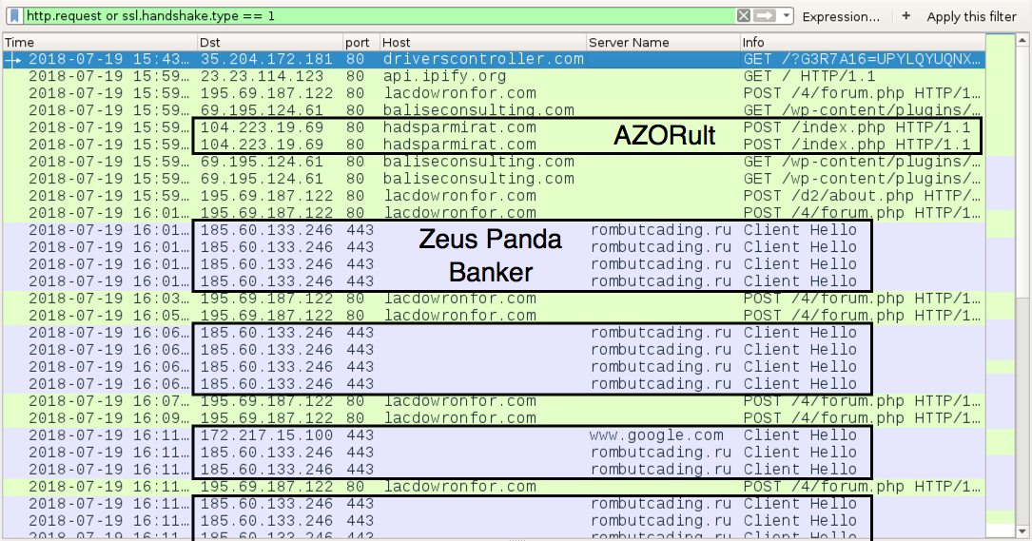Open the display filter bookmark menu

coord(14,16)
